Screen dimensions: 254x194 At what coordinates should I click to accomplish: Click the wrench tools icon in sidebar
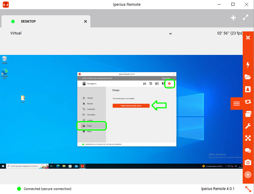248,126
